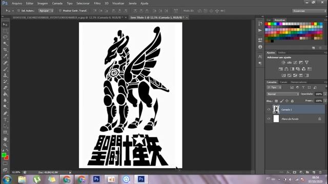Open the Move tool preset picker arrow
The image size is (328, 184).
click(13, 11)
